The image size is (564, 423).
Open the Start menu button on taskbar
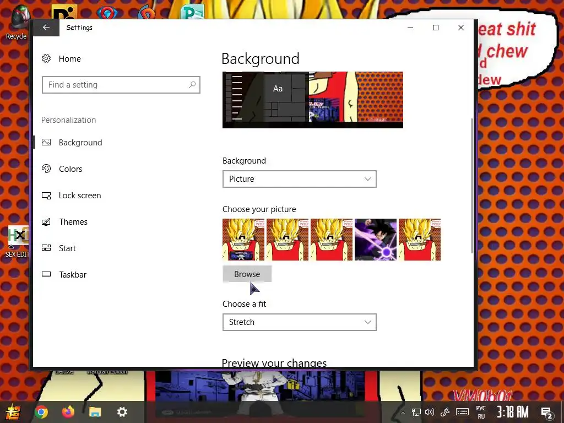(13, 412)
